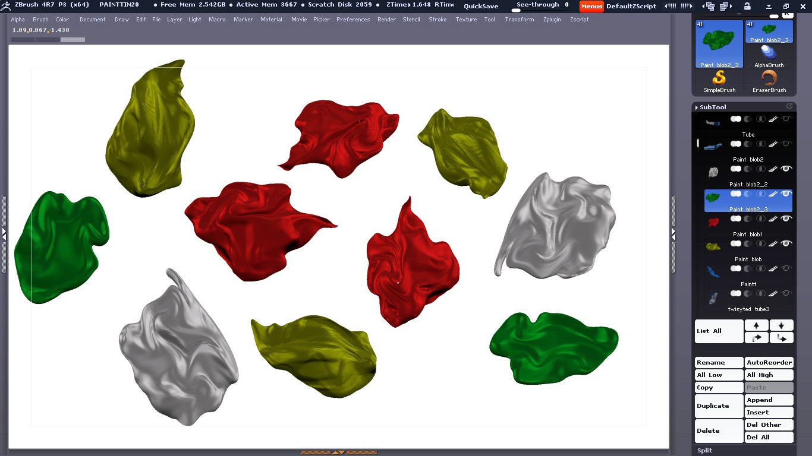This screenshot has height=456, width=812.
Task: Click the move subtool up arrow
Action: tap(756, 325)
